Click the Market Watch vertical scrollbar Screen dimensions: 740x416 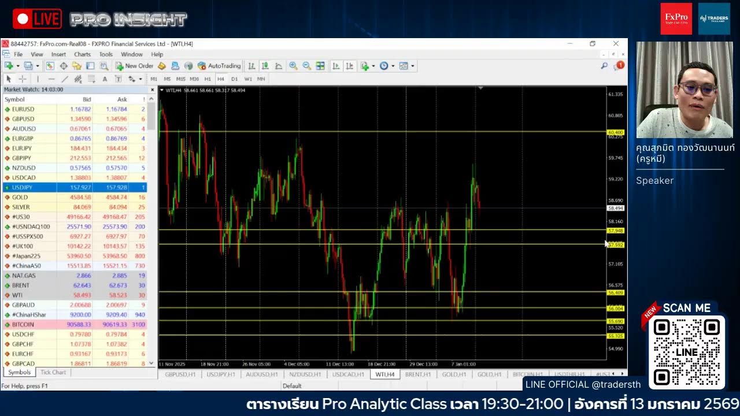[152, 231]
